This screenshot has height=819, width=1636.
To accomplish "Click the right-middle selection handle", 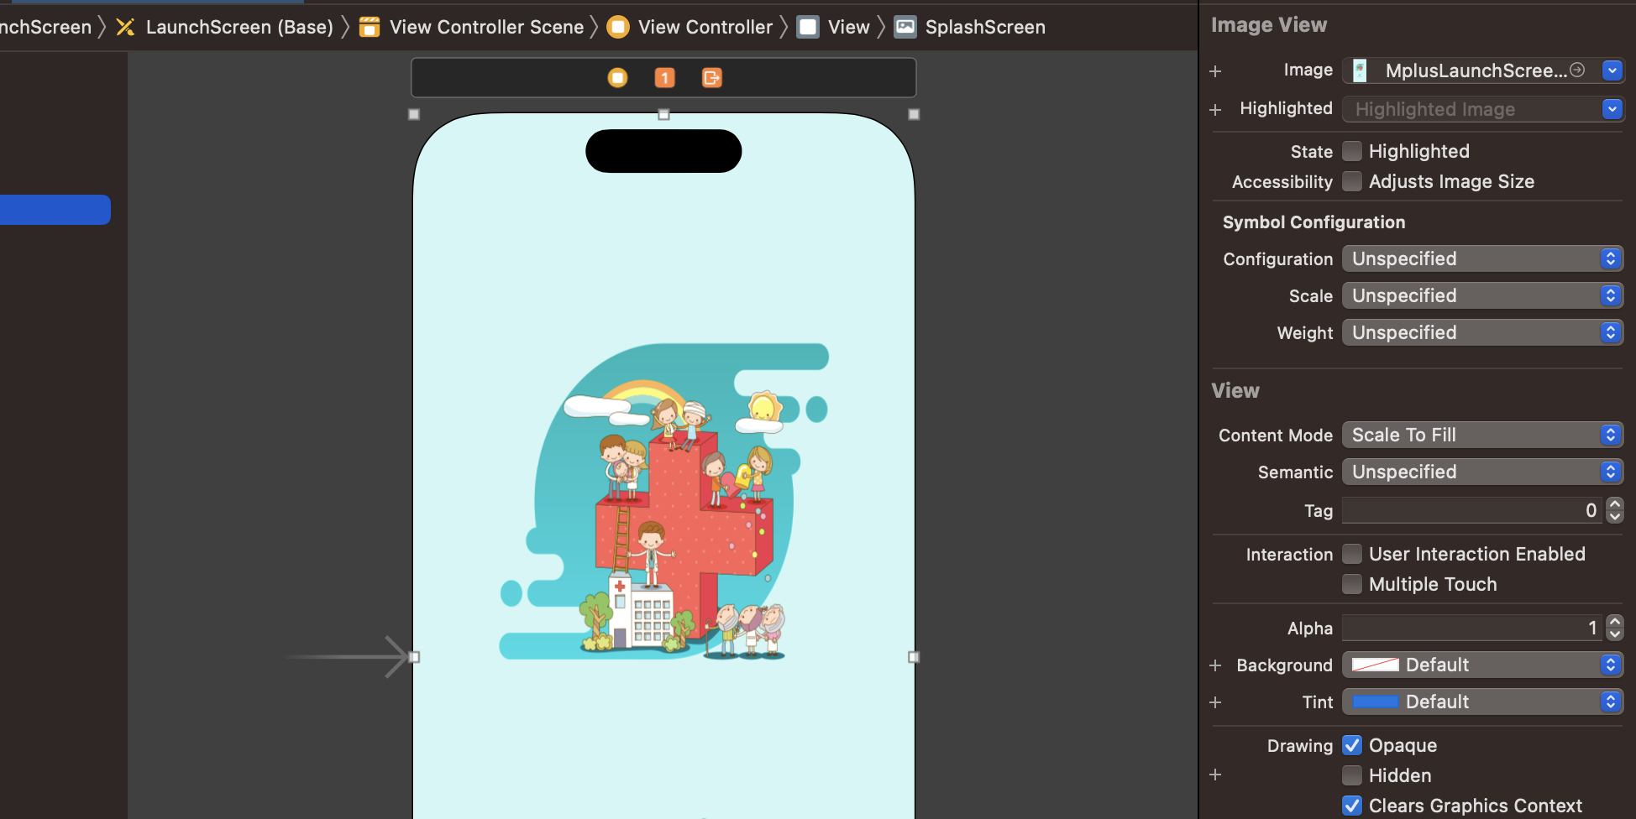I will pos(914,657).
